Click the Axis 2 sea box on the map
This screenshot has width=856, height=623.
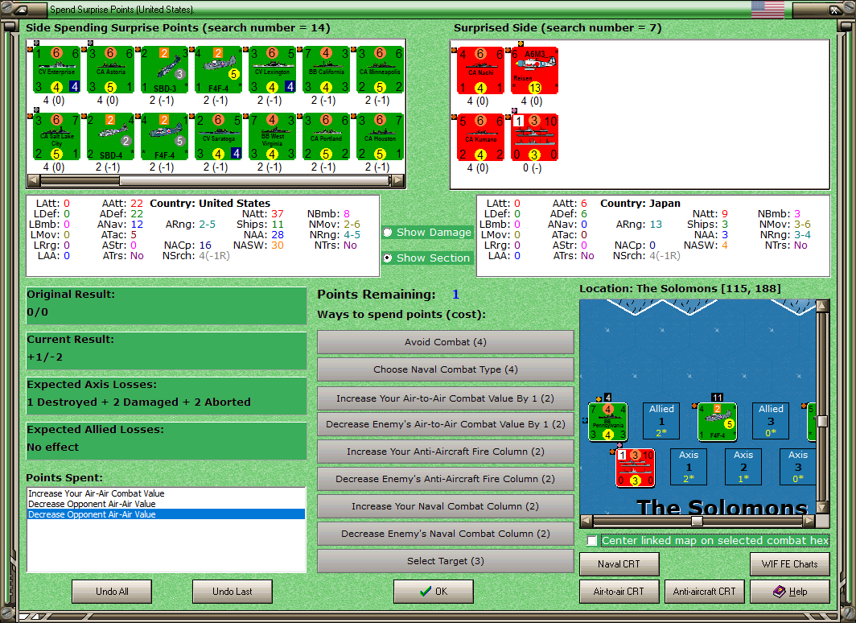pyautogui.click(x=743, y=467)
